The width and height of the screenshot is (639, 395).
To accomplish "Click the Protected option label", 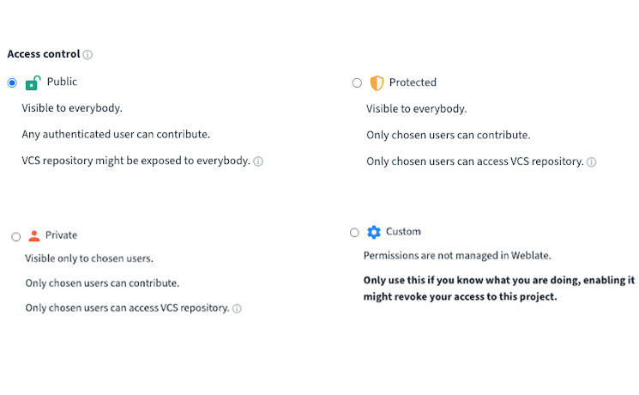I will tap(413, 83).
